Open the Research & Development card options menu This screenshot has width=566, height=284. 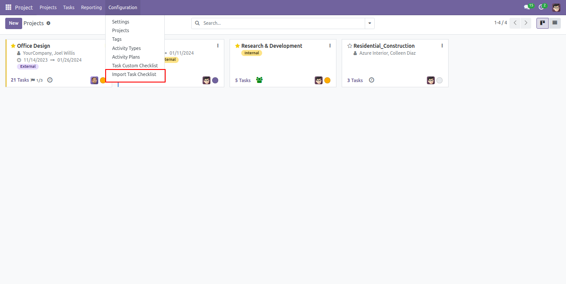pyautogui.click(x=330, y=46)
